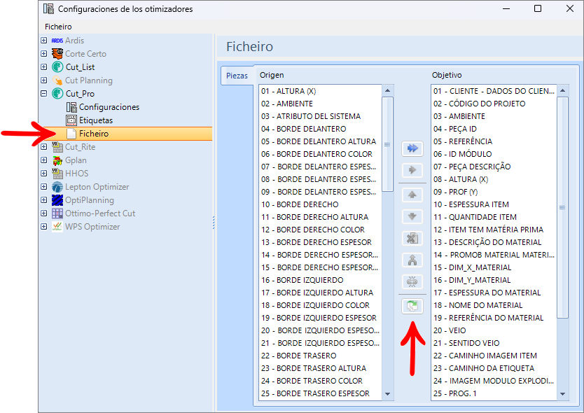Select '07 - PEÇA DESCRIÇÃO' in Objetivo
Viewport: 584px width, 413px height.
[494, 167]
